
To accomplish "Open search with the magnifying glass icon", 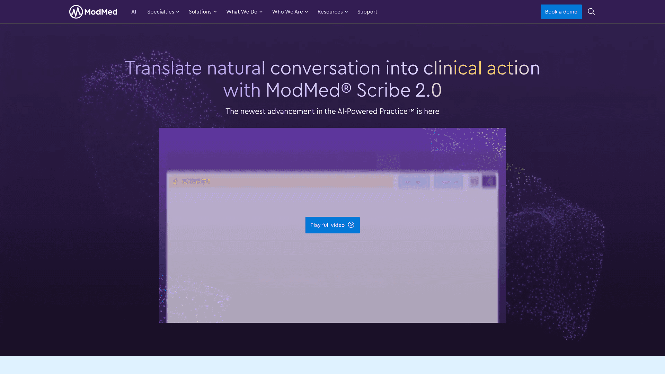I will (x=591, y=11).
